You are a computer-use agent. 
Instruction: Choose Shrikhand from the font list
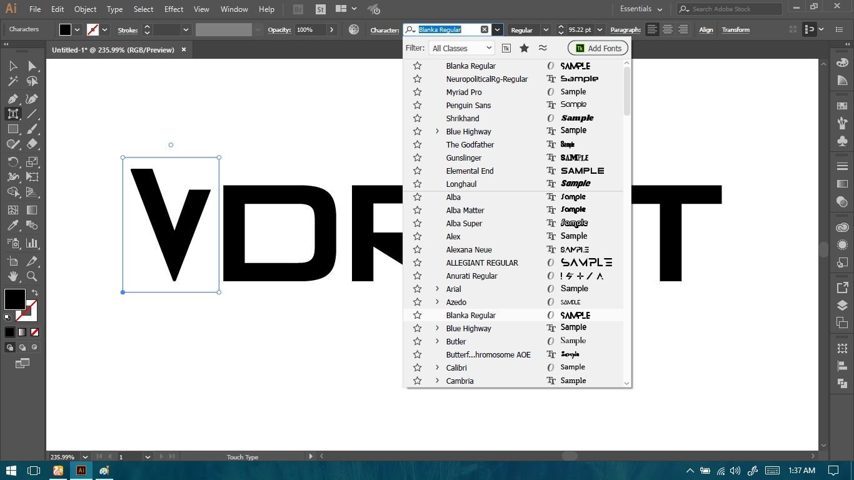pyautogui.click(x=463, y=118)
